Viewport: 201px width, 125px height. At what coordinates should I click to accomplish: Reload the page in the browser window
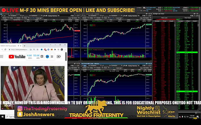tap(5, 50)
